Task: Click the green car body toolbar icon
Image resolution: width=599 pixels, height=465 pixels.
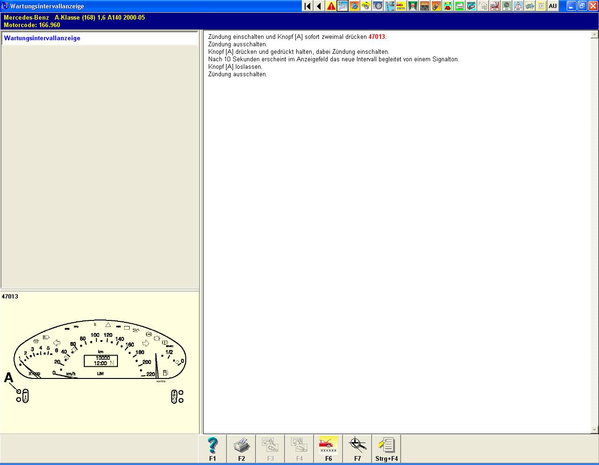Action: [460, 6]
